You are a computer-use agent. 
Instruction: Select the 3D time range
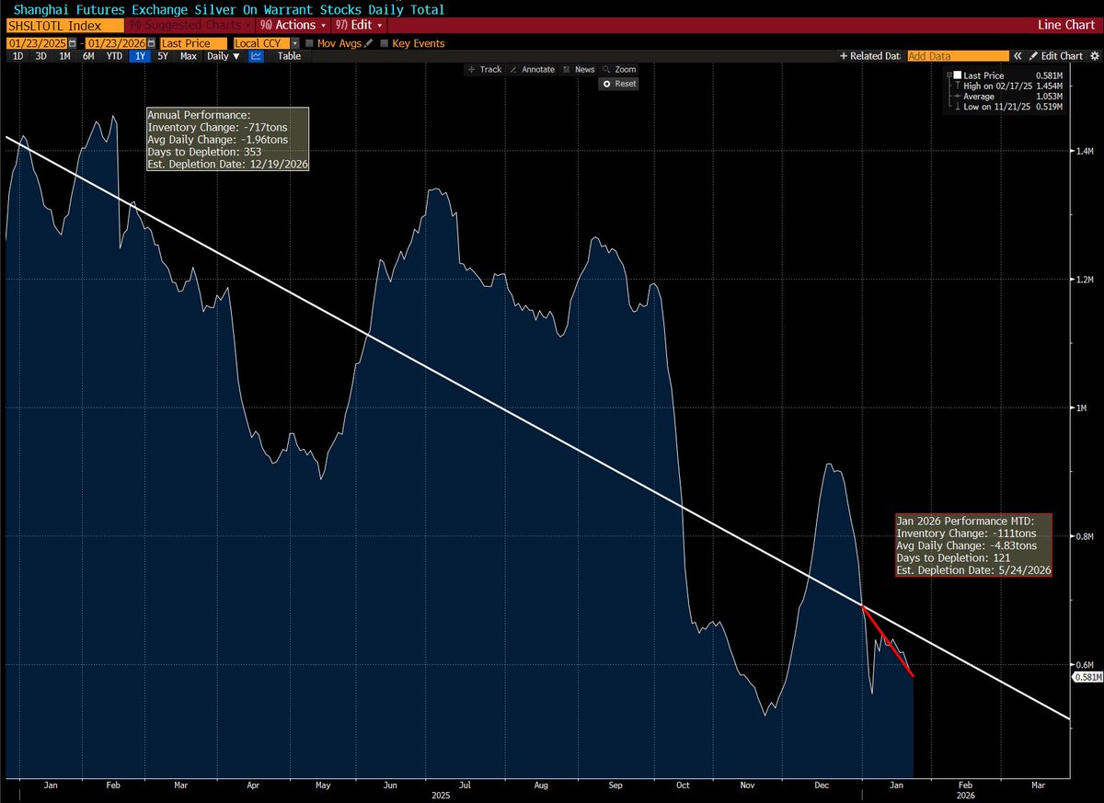click(x=40, y=56)
